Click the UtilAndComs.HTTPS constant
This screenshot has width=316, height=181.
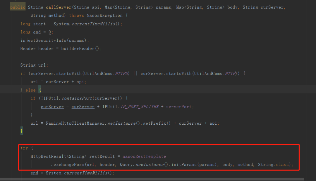(106, 74)
